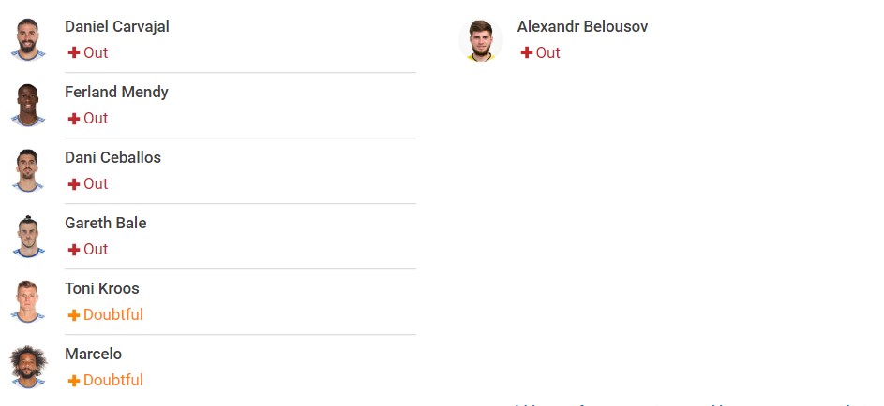Viewport: 884px width, 406px height.
Task: Click red injury cross beside Ferland Mendy
Action: 74,119
